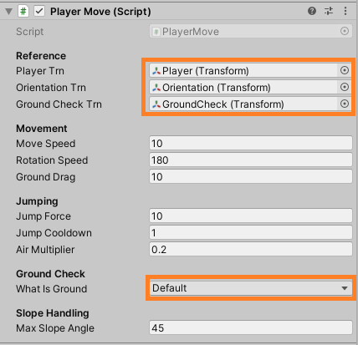Click the Slope Handling section header
The width and height of the screenshot is (358, 345).
(53, 313)
